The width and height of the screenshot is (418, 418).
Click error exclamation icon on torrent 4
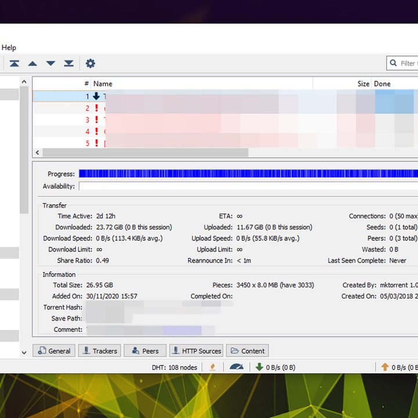tap(96, 131)
